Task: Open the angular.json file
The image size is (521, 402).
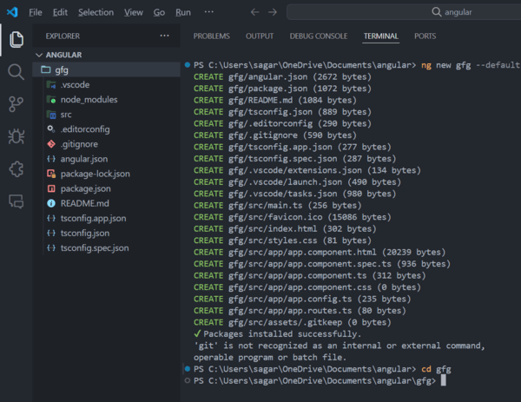Action: (83, 159)
